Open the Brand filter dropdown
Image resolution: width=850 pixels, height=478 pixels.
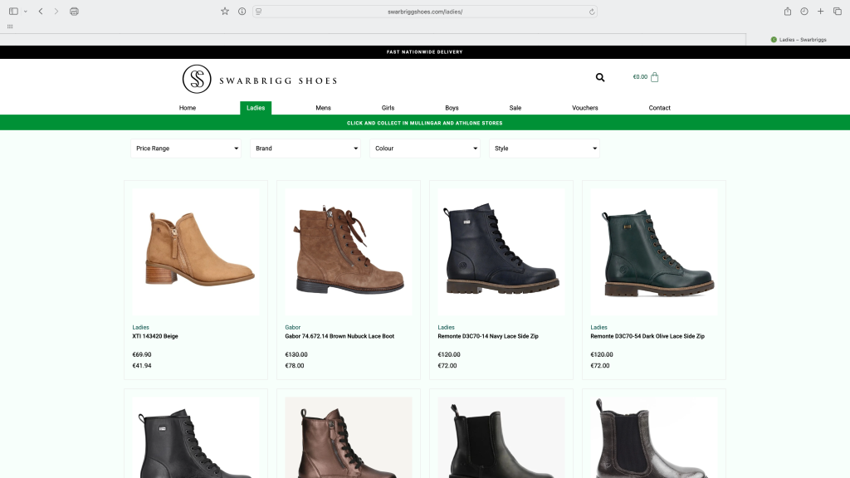(305, 149)
